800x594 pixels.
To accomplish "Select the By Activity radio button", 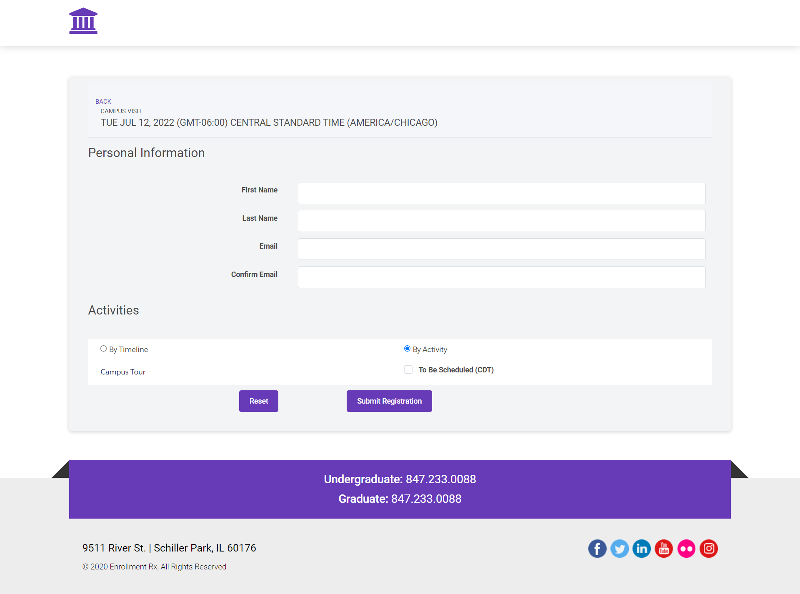I will 407,349.
